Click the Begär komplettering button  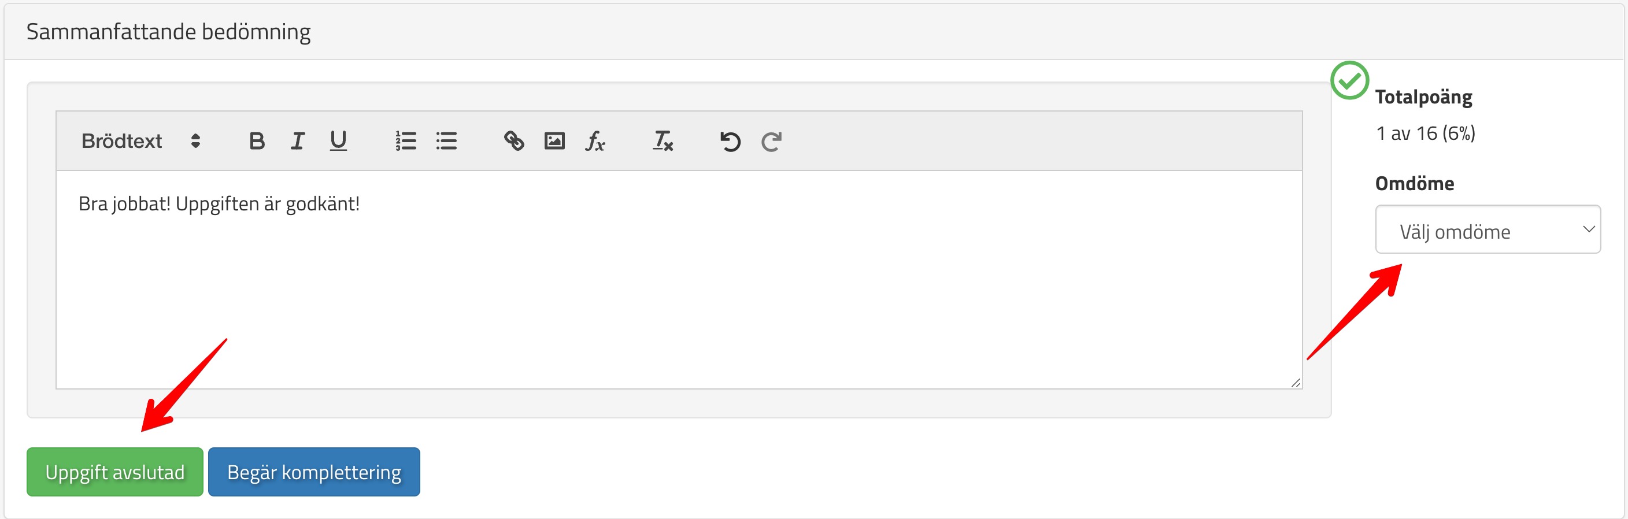(313, 472)
